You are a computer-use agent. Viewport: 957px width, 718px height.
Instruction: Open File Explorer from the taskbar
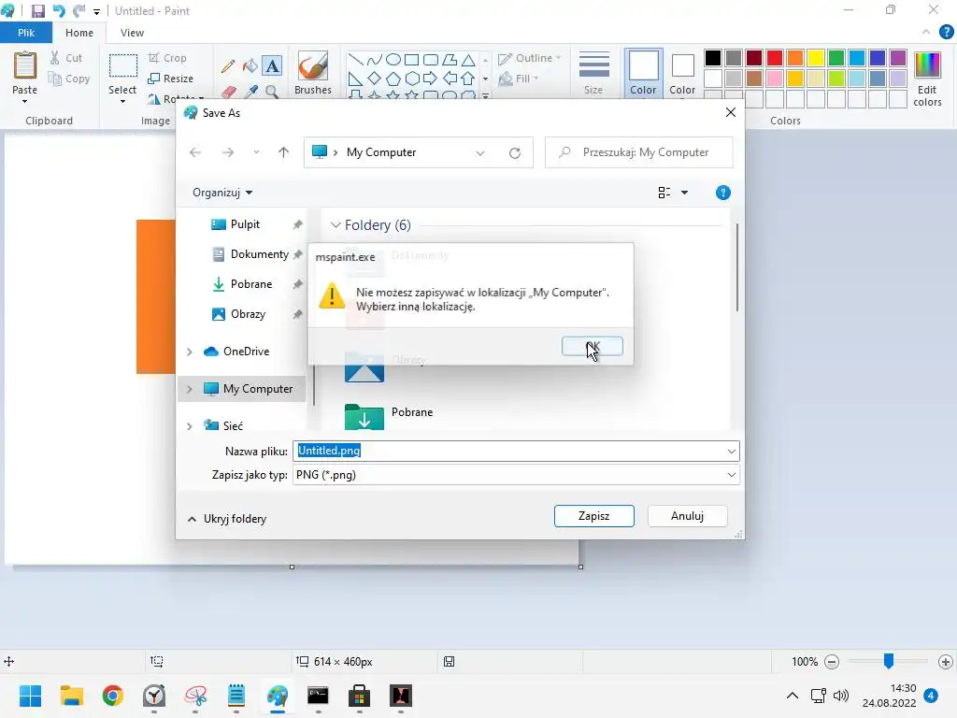pyautogui.click(x=71, y=696)
